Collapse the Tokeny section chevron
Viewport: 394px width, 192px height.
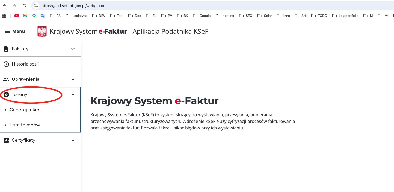click(x=73, y=95)
